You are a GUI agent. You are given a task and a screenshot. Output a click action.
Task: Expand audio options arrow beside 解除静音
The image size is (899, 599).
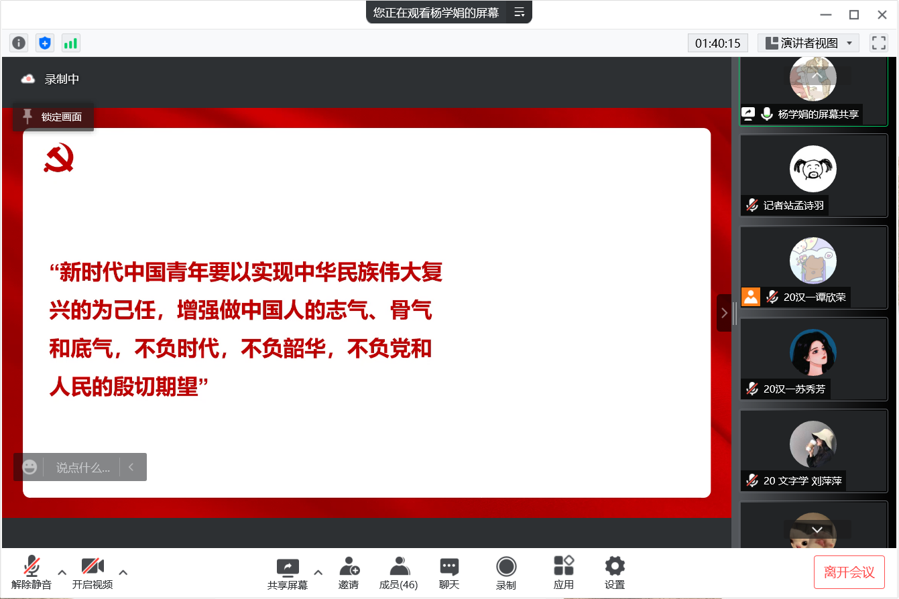tap(62, 572)
